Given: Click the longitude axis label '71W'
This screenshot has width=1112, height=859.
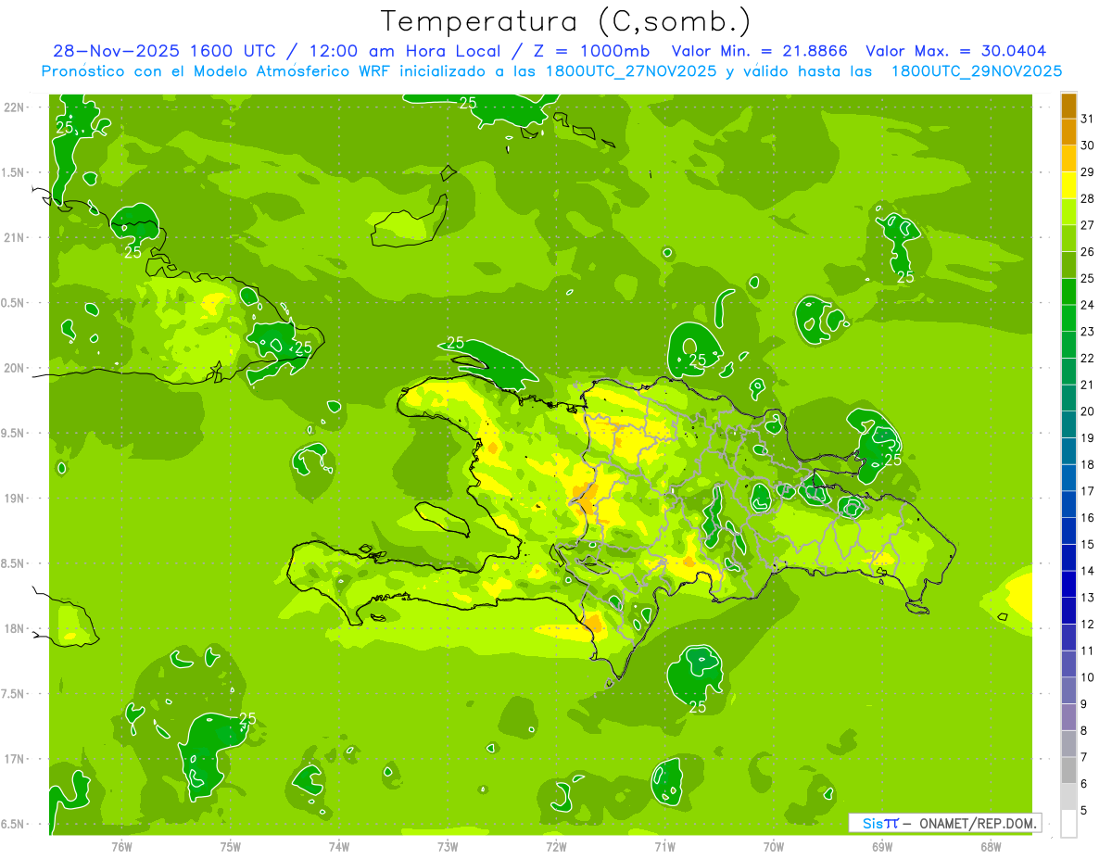Looking at the screenshot, I should (x=664, y=847).
